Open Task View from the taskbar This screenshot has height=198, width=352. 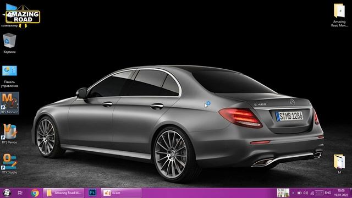tap(20, 193)
